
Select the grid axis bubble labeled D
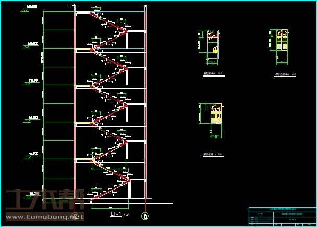coord(145,216)
